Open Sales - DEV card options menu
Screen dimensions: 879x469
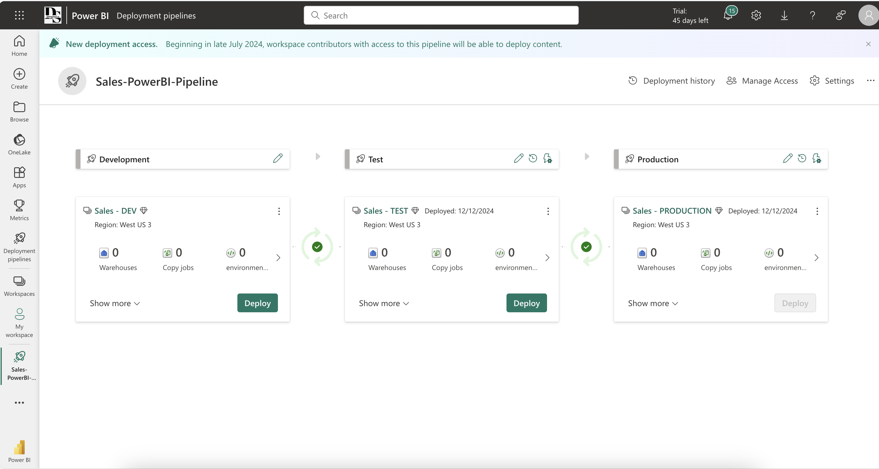[x=279, y=211]
